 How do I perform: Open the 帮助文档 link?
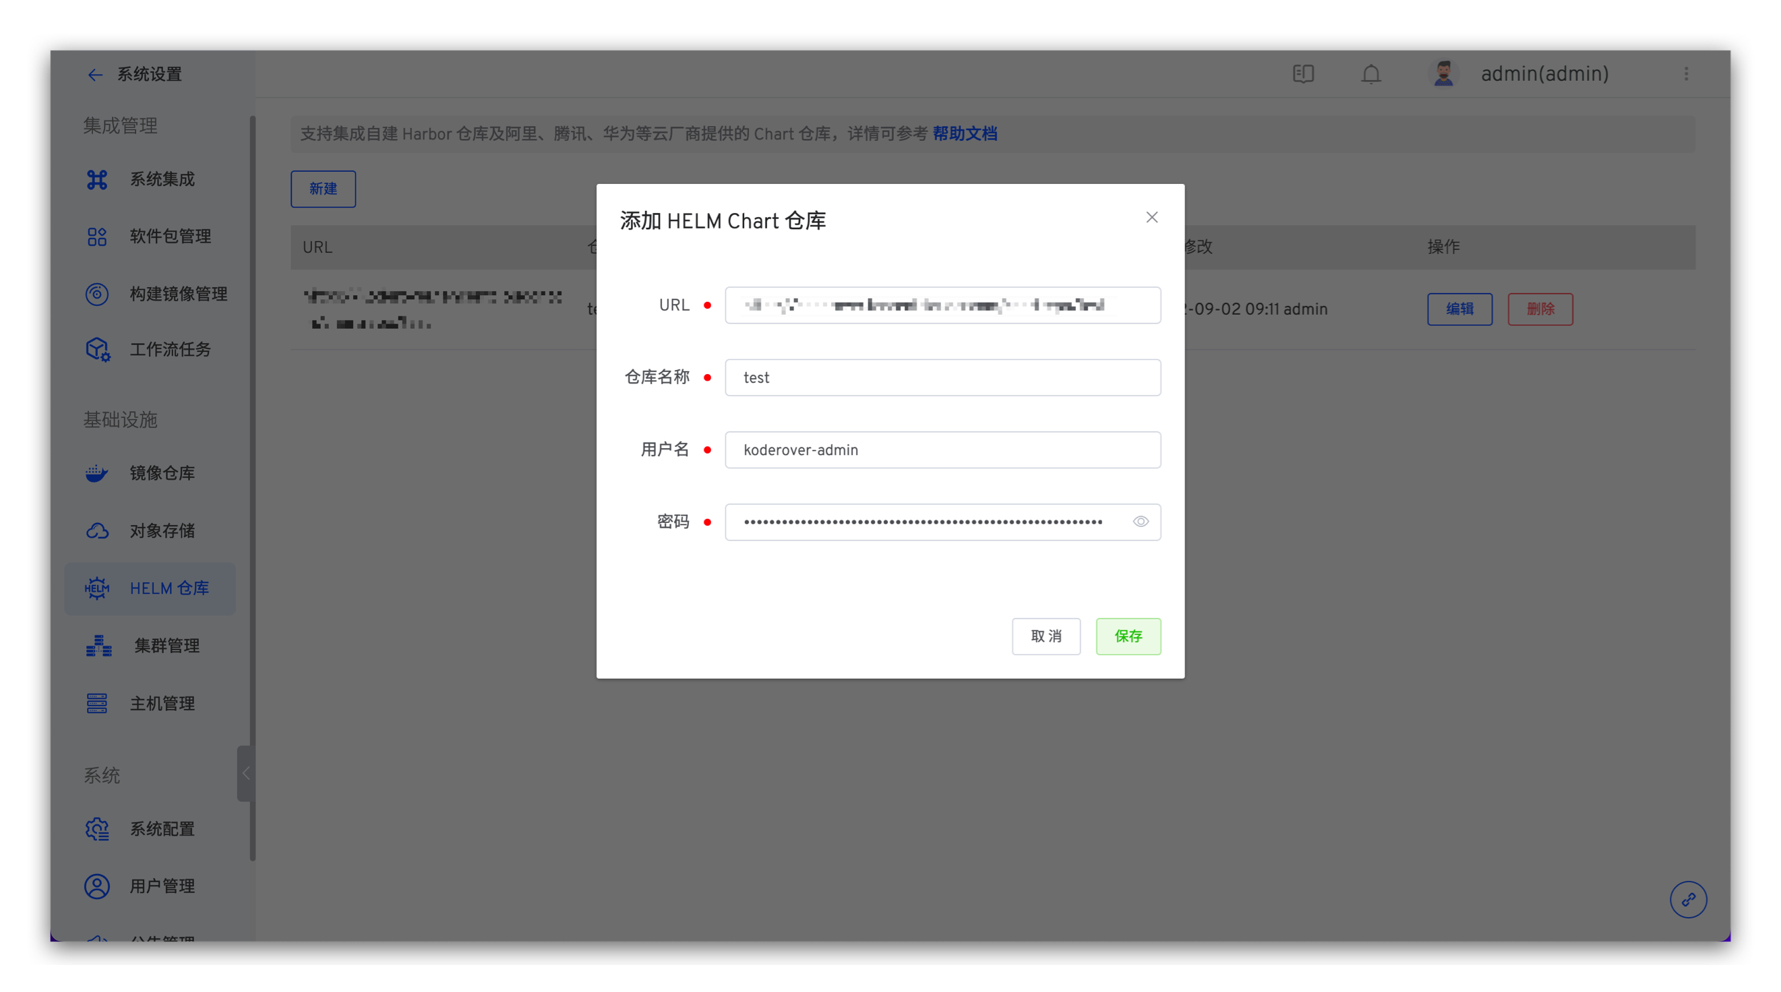tap(965, 134)
